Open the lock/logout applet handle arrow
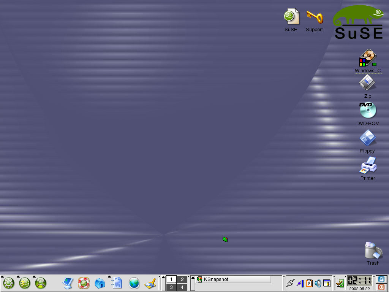The width and height of the screenshot is (389, 292). [x=374, y=276]
